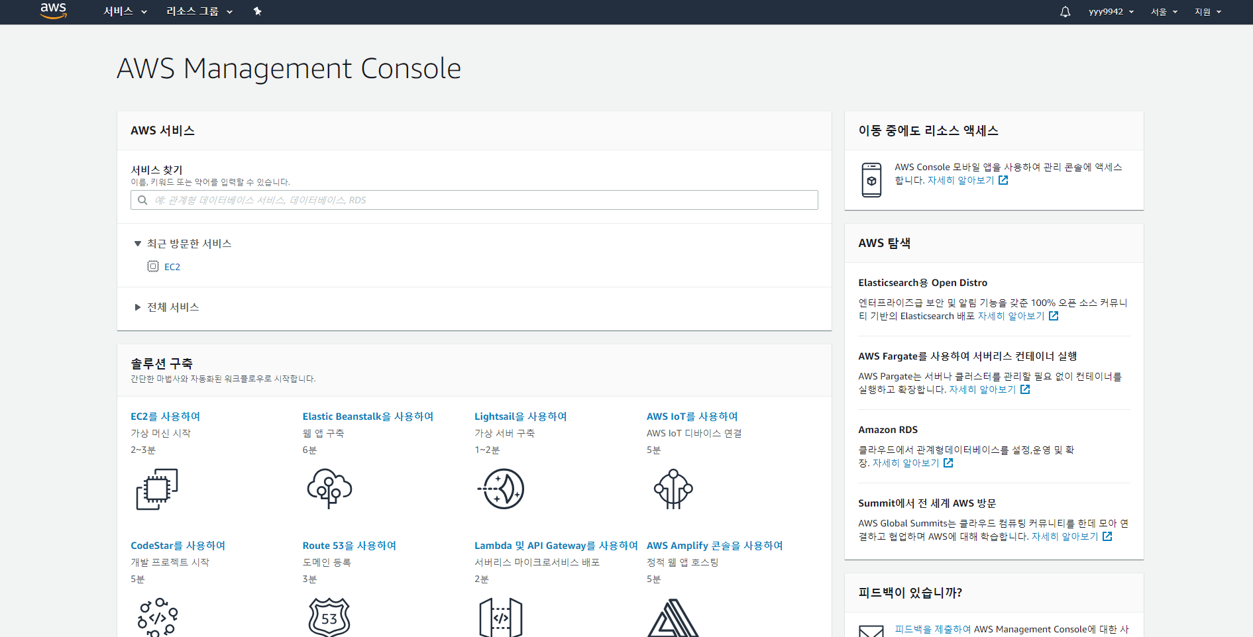Screen dimensions: 1253x637
Task: Click the 솔루션 구축 heading
Action: point(162,364)
